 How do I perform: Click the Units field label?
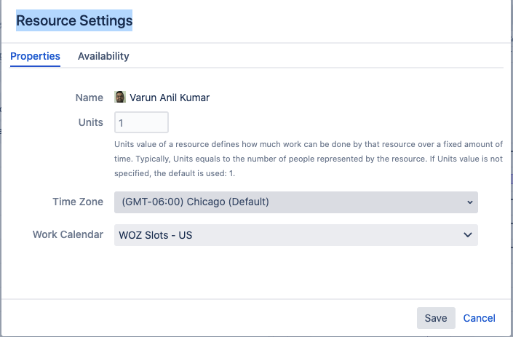(91, 122)
